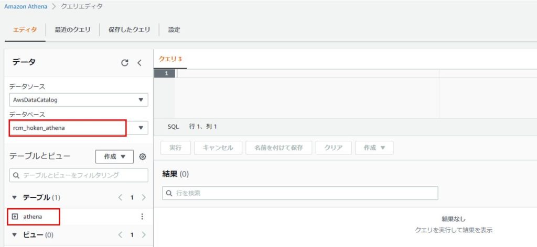Open the Amazon Athena breadcrumb link

coord(26,6)
